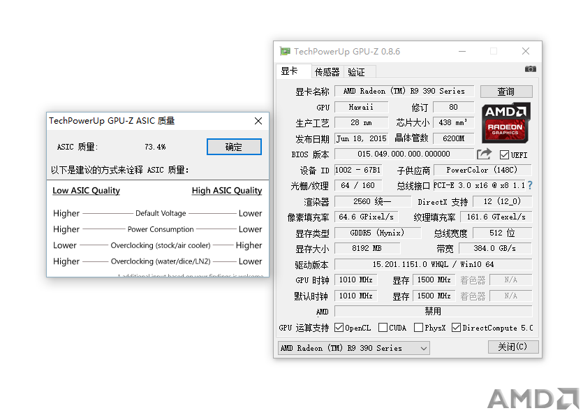Image resolution: width=583 pixels, height=413 pixels.
Task: Click the driver version 15.201.1151.0 field
Action: (433, 264)
